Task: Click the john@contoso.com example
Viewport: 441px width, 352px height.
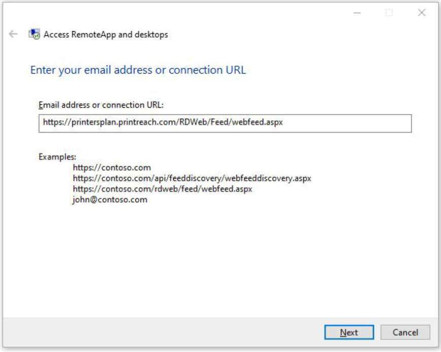Action: tap(110, 200)
